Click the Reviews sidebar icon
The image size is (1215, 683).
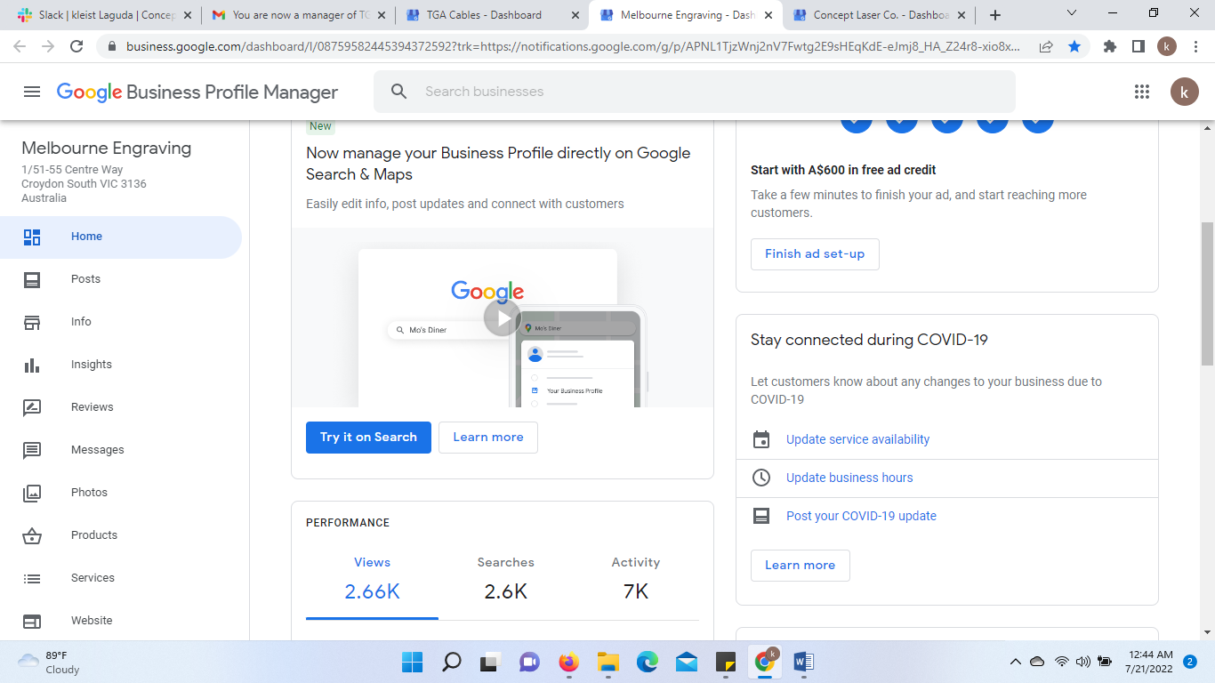(32, 407)
